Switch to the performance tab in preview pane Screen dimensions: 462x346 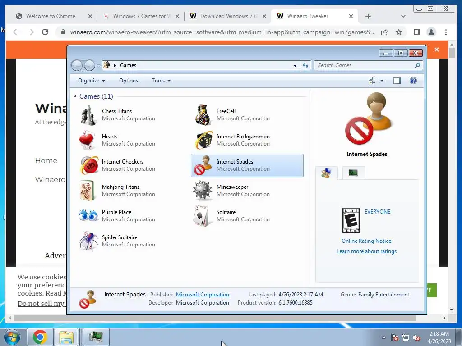pyautogui.click(x=353, y=173)
